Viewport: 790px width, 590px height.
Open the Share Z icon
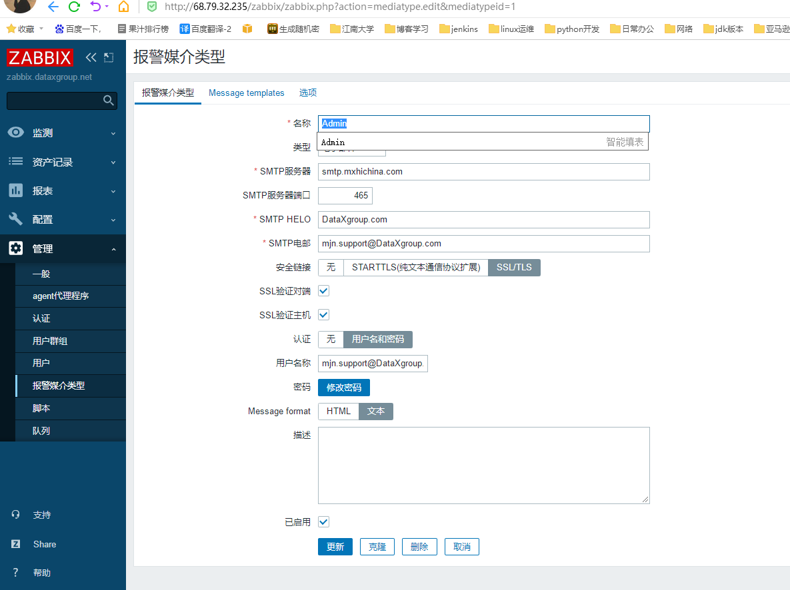click(15, 543)
